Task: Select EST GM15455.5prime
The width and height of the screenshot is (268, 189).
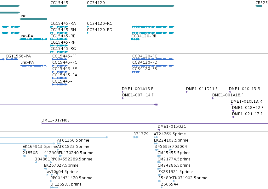Action: [174, 153]
